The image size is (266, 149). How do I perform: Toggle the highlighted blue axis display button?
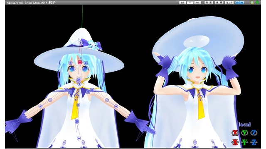point(239,2)
